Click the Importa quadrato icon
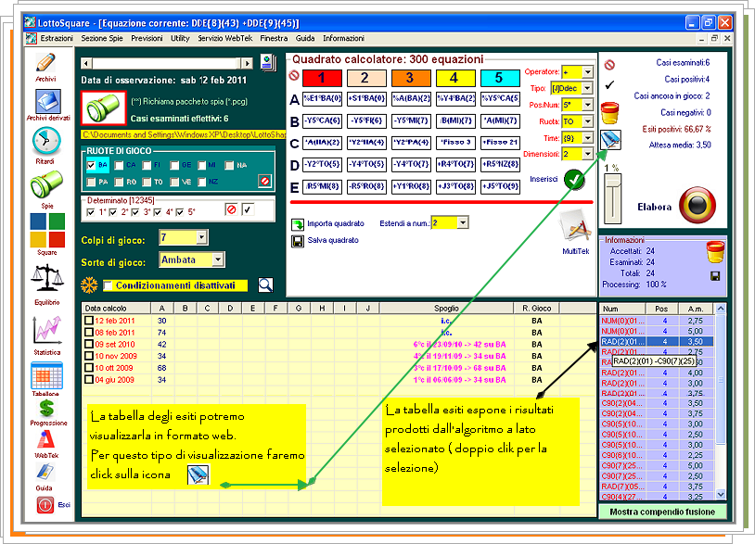Screen dimensions: 755x544 [298, 224]
